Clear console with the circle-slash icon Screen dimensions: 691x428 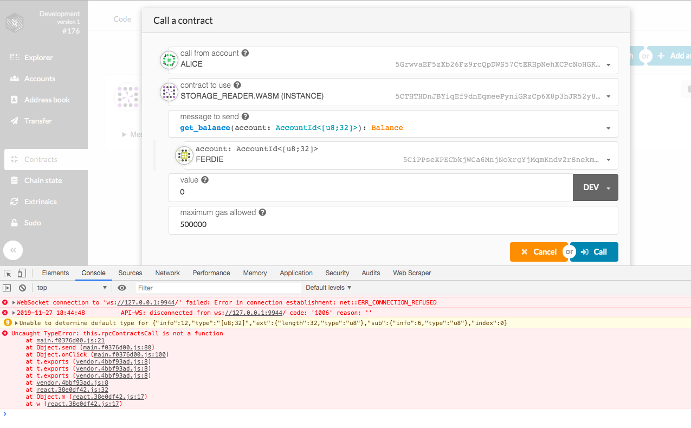tap(22, 288)
